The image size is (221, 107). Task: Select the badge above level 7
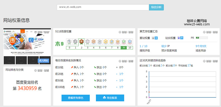[112, 42]
